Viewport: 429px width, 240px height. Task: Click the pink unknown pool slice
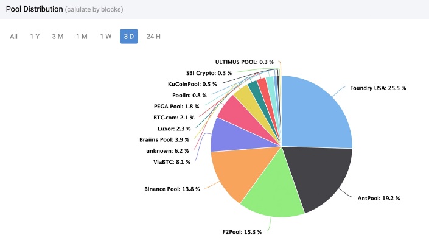pyautogui.click(x=241, y=115)
